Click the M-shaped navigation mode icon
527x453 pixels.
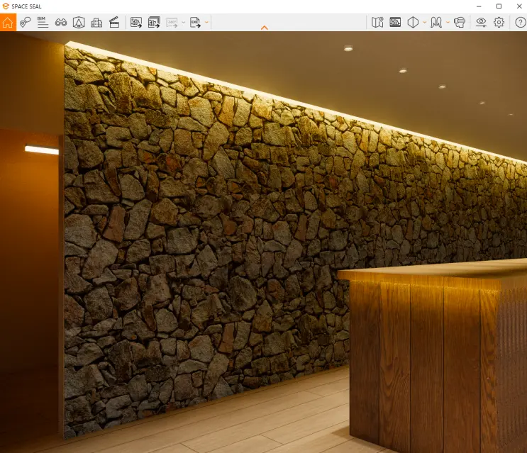436,23
